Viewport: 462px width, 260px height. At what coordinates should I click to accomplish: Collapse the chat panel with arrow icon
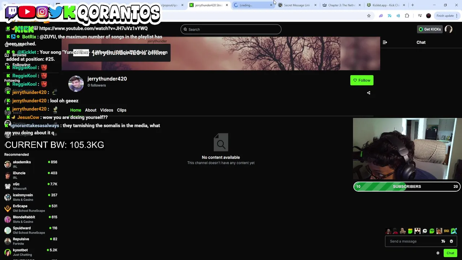(385, 42)
